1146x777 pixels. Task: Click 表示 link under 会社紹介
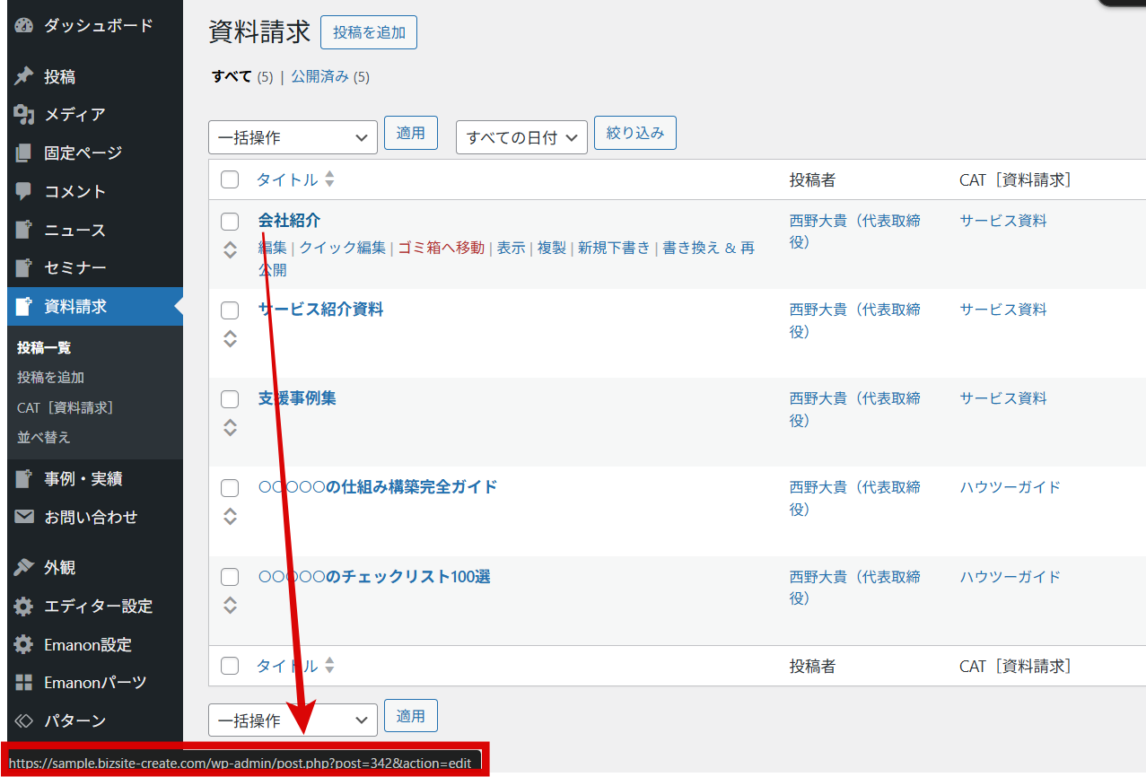512,248
